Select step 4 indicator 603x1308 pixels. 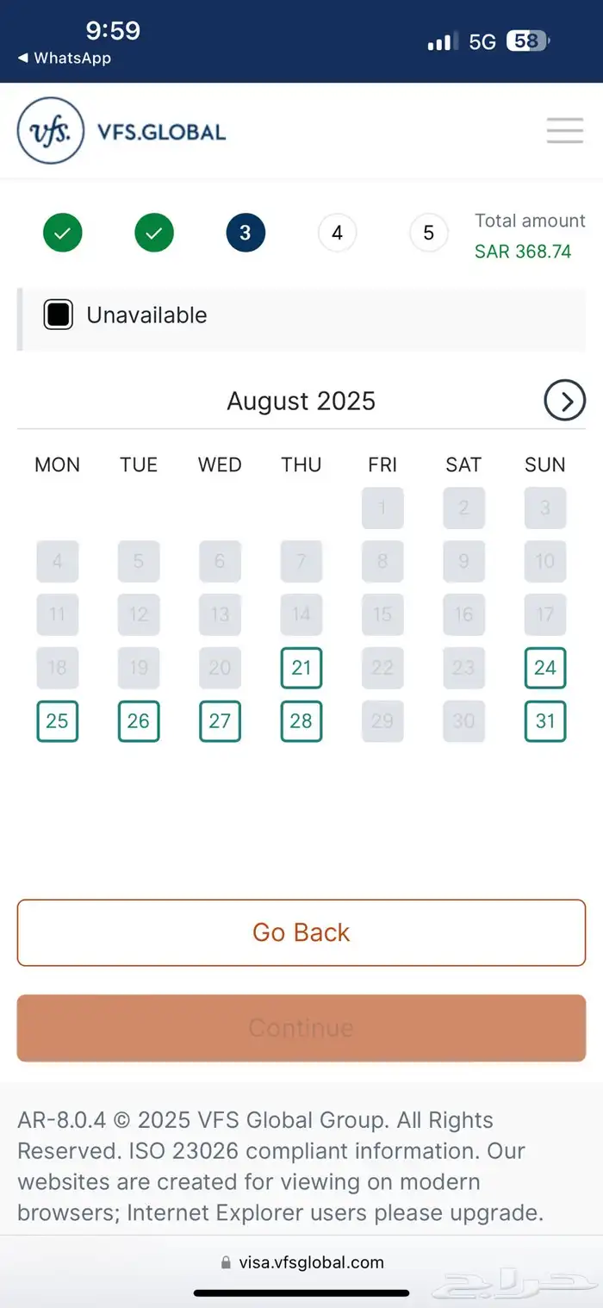[x=337, y=233]
